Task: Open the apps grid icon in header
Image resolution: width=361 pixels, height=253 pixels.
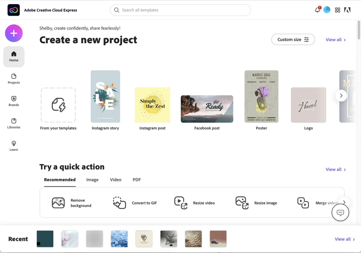Action: pos(337,10)
